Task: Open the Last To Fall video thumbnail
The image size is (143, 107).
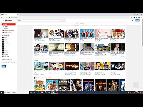Action: pos(87,34)
